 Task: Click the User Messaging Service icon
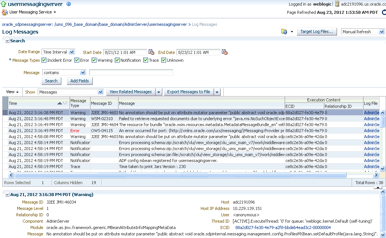(x=4, y=12)
